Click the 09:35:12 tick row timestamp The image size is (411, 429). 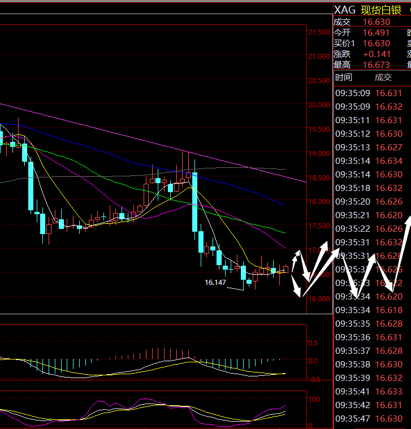(x=352, y=134)
